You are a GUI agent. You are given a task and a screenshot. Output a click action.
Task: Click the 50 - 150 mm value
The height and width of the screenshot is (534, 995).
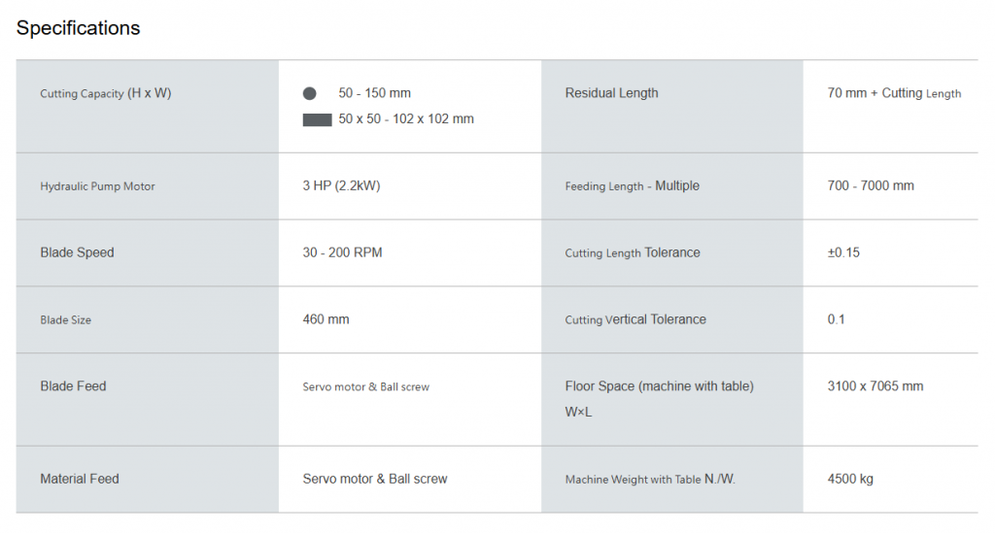point(374,93)
